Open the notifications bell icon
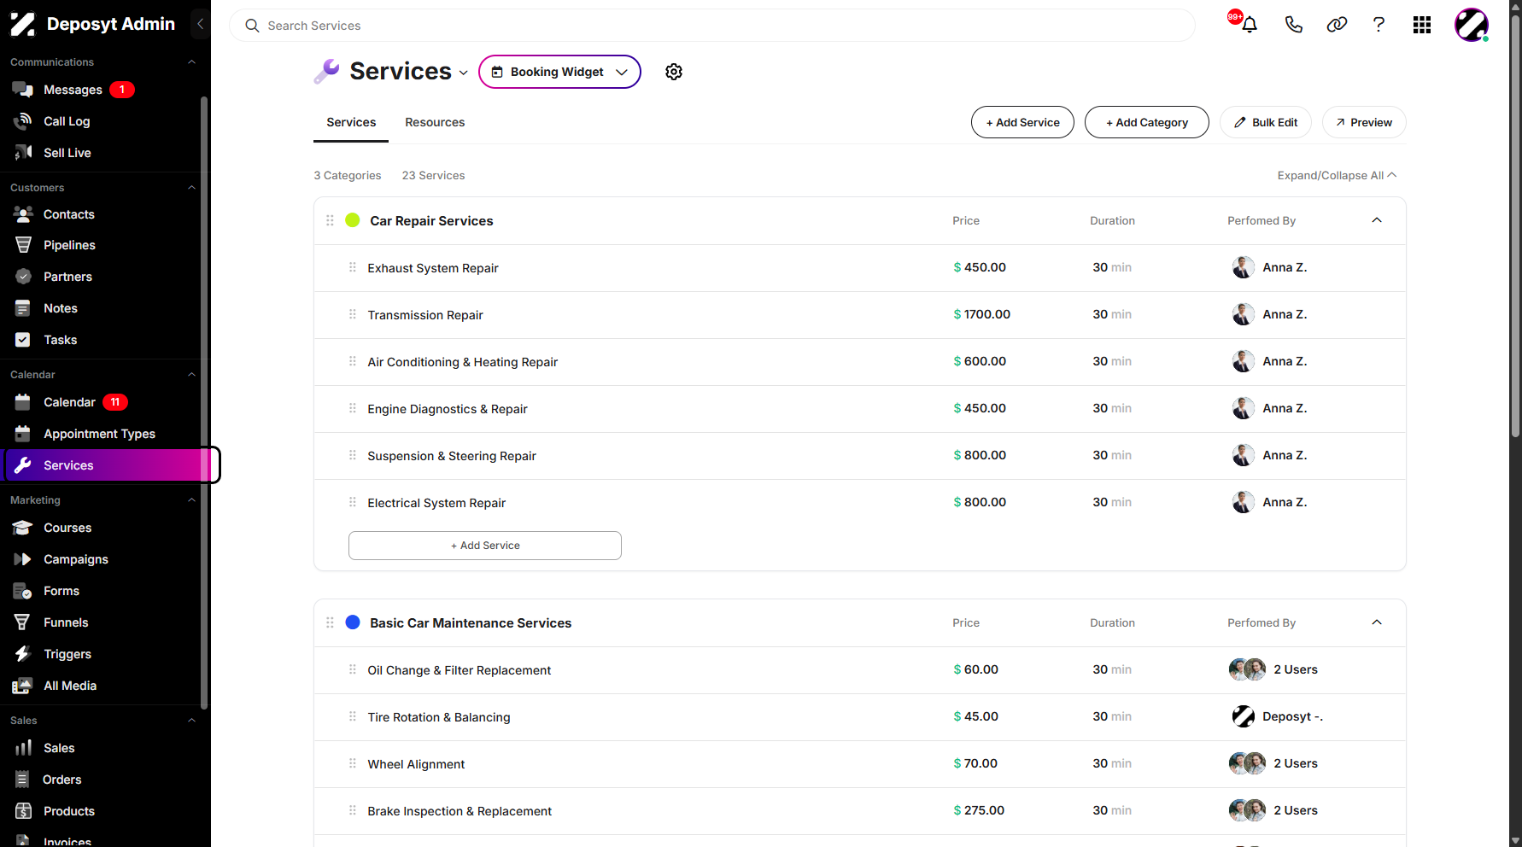Screen dimensions: 1522x847 tap(1249, 25)
